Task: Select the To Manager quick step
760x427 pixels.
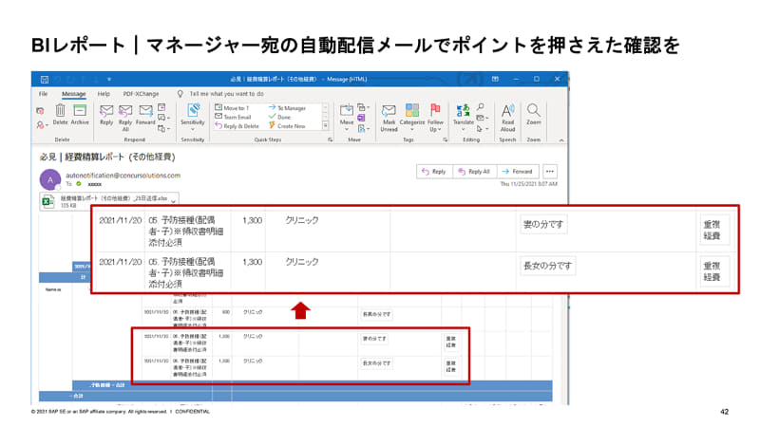Action: (x=288, y=108)
